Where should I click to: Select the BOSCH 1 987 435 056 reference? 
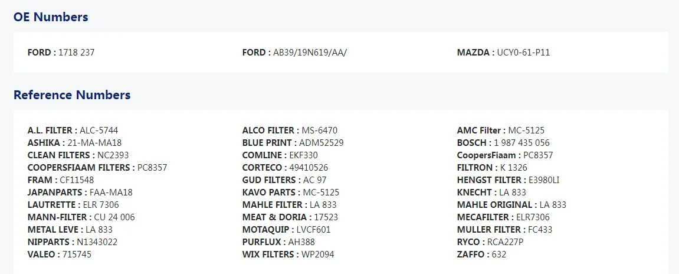click(503, 143)
